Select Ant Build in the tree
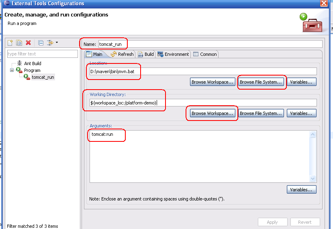The image size is (333, 229). (x=33, y=63)
